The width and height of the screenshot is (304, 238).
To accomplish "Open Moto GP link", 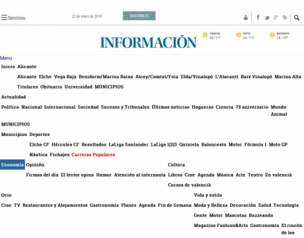I will 278,145.
